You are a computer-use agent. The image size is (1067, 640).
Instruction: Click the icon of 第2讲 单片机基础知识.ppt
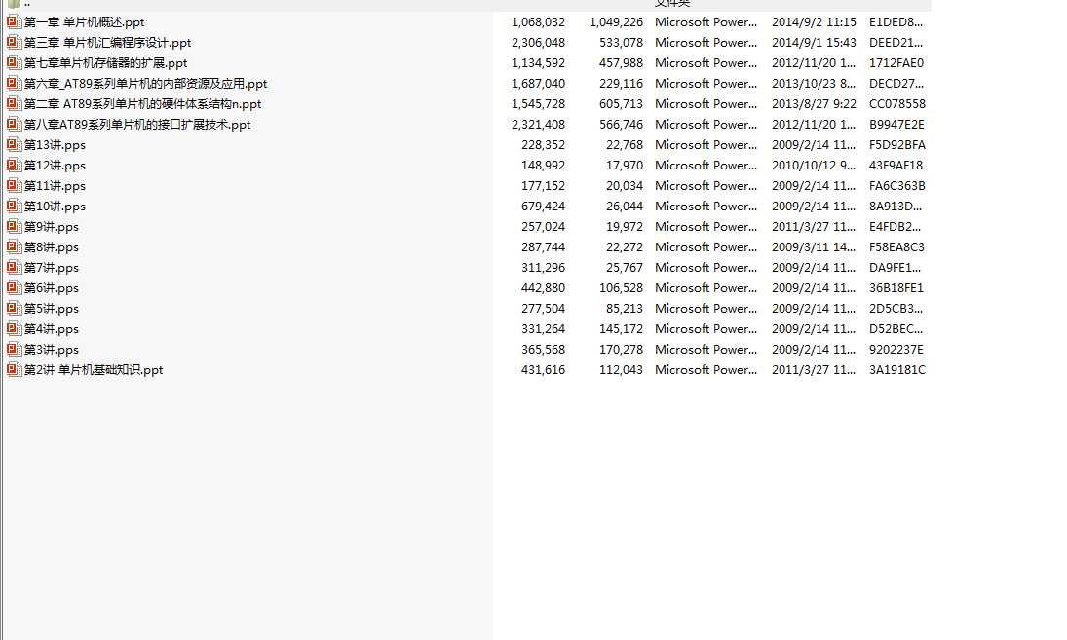tap(14, 369)
